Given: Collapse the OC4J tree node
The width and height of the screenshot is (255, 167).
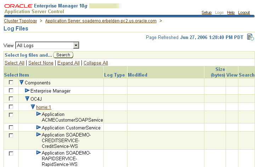Looking at the screenshot, I should [x=27, y=99].
